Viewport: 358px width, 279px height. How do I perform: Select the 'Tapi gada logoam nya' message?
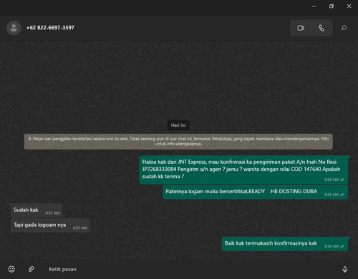click(50, 225)
